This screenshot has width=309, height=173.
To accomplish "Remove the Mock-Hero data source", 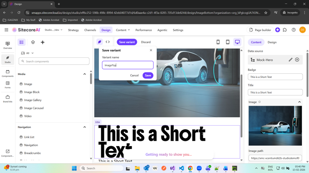I will [x=297, y=60].
